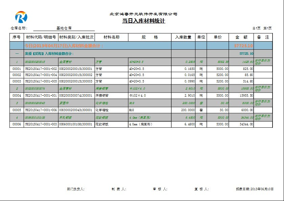Viewport: 284px width, 201px height.
Task: Click batch number 00020002000151300003
Action: tap(76, 81)
